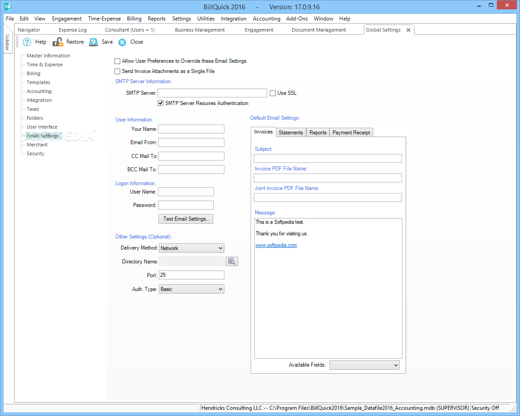Image resolution: width=520 pixels, height=416 pixels.
Task: Click the Email From input field
Action: (191, 142)
